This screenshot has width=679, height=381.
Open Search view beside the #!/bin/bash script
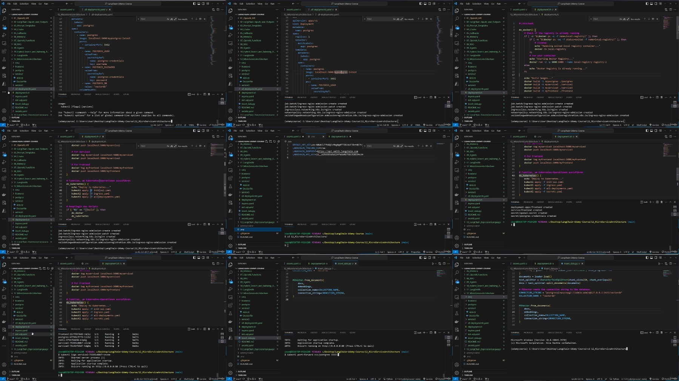click(x=457, y=18)
